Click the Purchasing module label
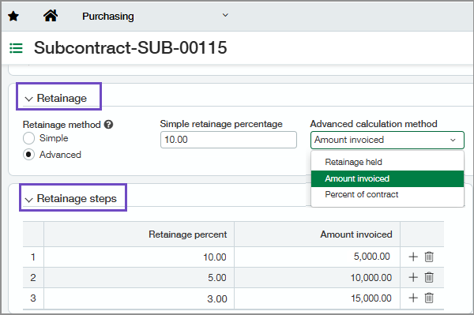The height and width of the screenshot is (315, 474). (x=108, y=16)
